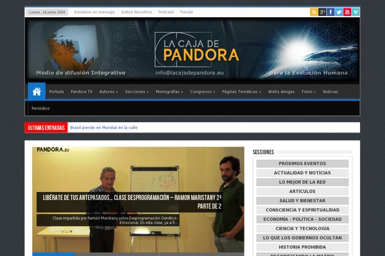Click the Podcast link in top bar
Screen dimensions: 385x256
166,12
